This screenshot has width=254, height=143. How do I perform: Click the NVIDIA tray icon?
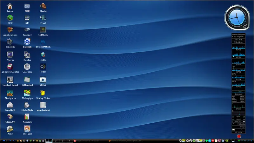227,141
